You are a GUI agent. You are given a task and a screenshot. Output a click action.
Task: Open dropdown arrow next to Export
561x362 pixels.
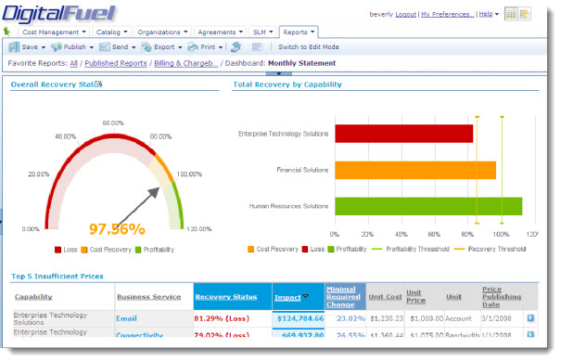(180, 47)
